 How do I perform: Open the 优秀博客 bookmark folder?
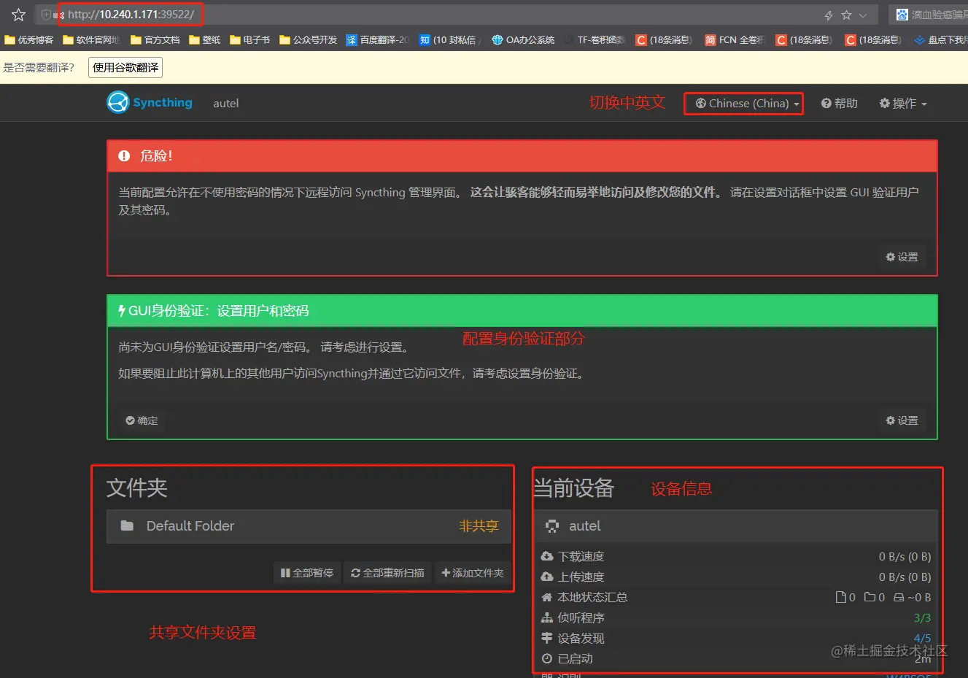(30, 40)
